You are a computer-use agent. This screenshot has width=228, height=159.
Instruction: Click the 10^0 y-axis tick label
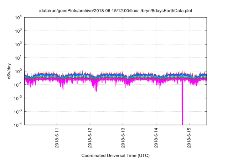18,71
